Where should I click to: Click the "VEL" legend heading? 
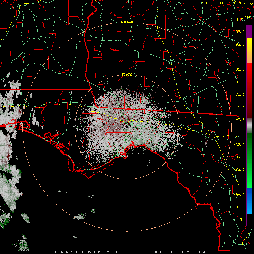click(248, 17)
